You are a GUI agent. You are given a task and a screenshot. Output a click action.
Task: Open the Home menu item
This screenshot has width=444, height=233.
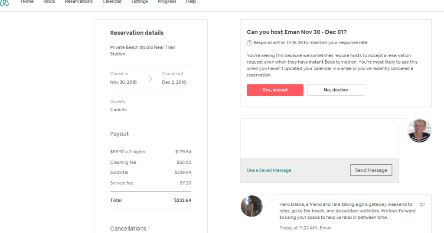(x=27, y=2)
